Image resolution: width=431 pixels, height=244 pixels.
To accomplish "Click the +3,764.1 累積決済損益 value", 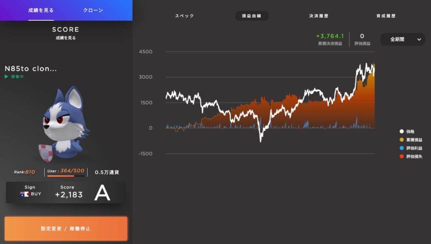I will pyautogui.click(x=330, y=36).
